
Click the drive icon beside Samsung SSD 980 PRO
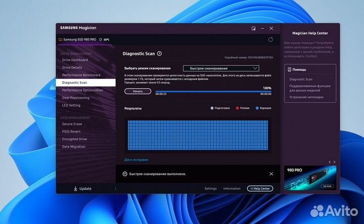click(x=60, y=39)
